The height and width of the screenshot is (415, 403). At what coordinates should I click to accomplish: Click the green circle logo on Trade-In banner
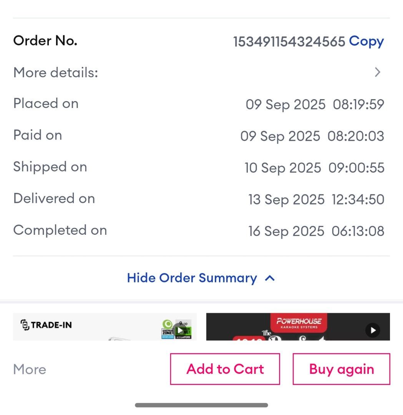pyautogui.click(x=168, y=324)
